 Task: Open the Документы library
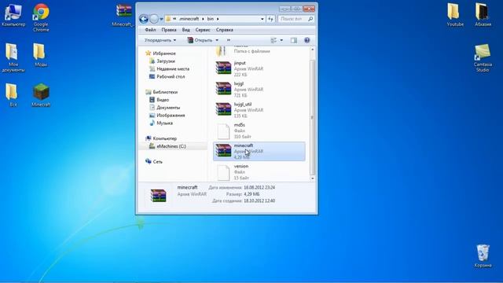(168, 107)
